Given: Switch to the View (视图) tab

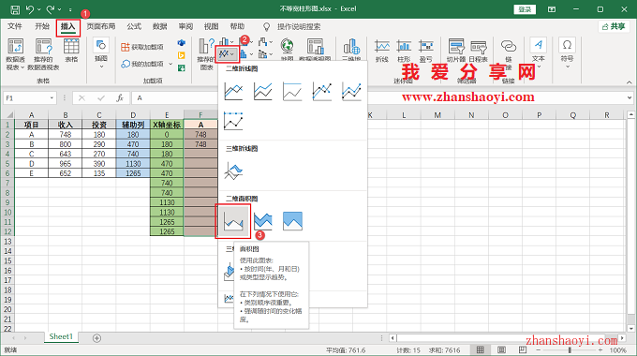Looking at the screenshot, I should tap(212, 26).
